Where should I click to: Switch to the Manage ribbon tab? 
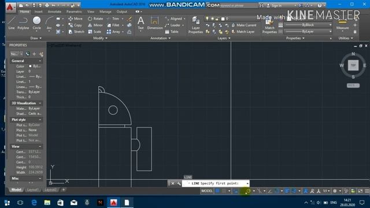click(x=105, y=12)
